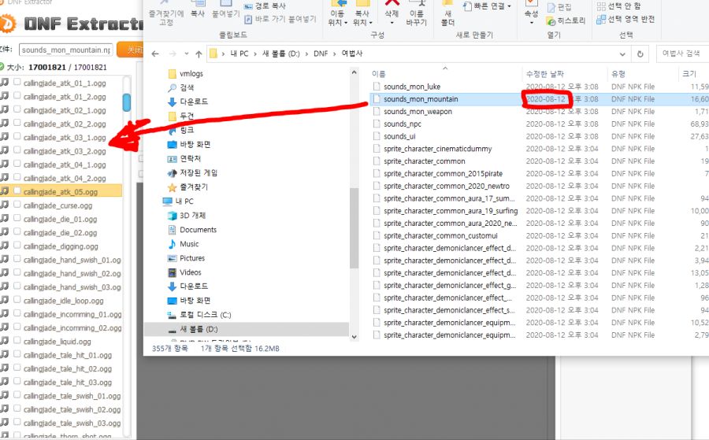Select the sounds_mon_weapon file
The image size is (709, 440).
point(418,111)
